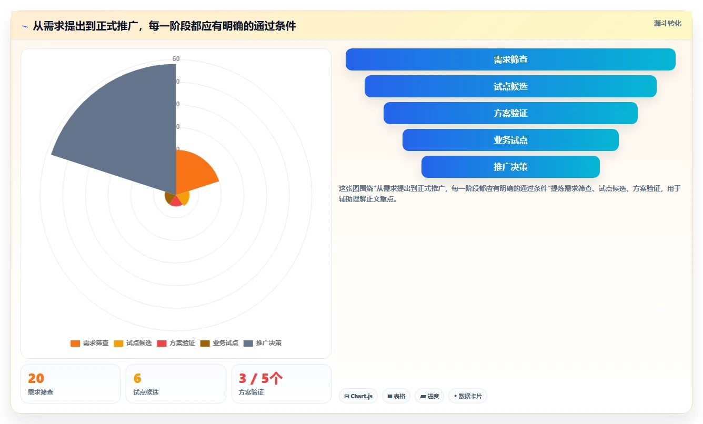Image resolution: width=703 pixels, height=424 pixels.
Task: Click the 表格 tag chip
Action: point(396,396)
